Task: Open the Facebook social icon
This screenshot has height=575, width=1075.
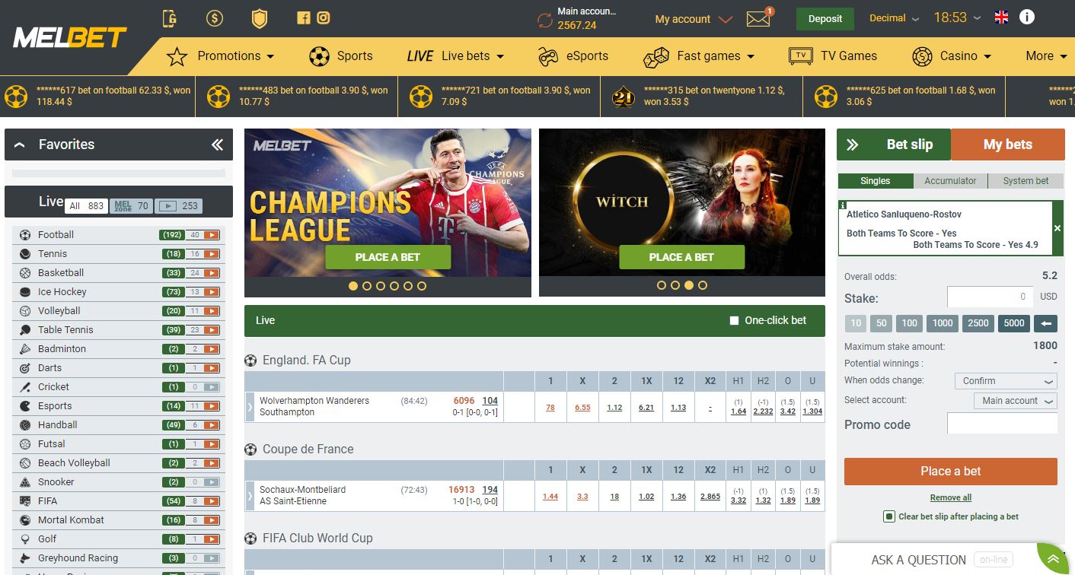Action: click(304, 18)
